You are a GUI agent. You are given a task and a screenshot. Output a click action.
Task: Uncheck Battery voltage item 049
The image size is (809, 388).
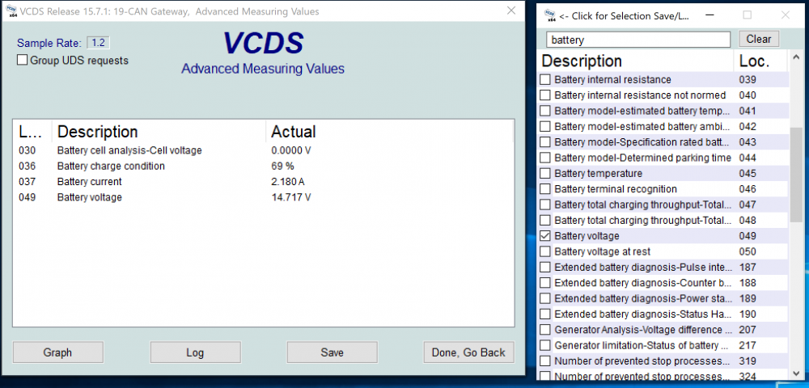(x=545, y=236)
